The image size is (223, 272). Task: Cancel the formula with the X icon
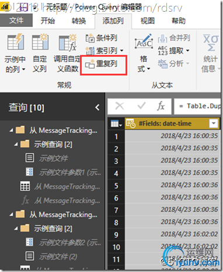pyautogui.click(x=120, y=106)
